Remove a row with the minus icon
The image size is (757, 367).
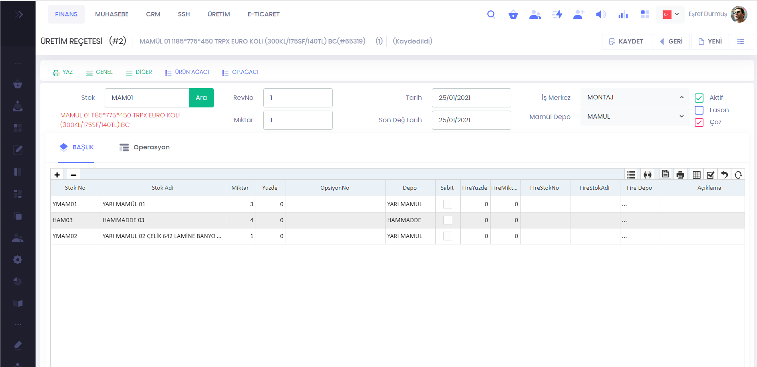(74, 175)
